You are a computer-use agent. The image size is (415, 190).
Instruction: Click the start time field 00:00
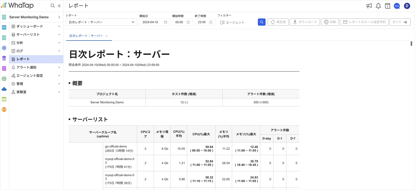click(x=183, y=22)
